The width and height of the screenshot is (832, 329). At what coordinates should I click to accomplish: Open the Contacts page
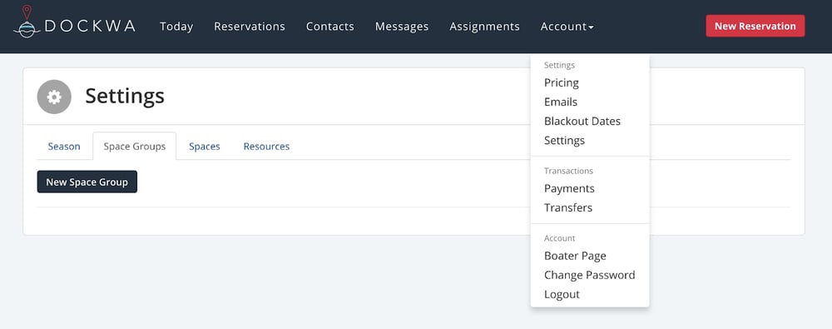pos(330,26)
